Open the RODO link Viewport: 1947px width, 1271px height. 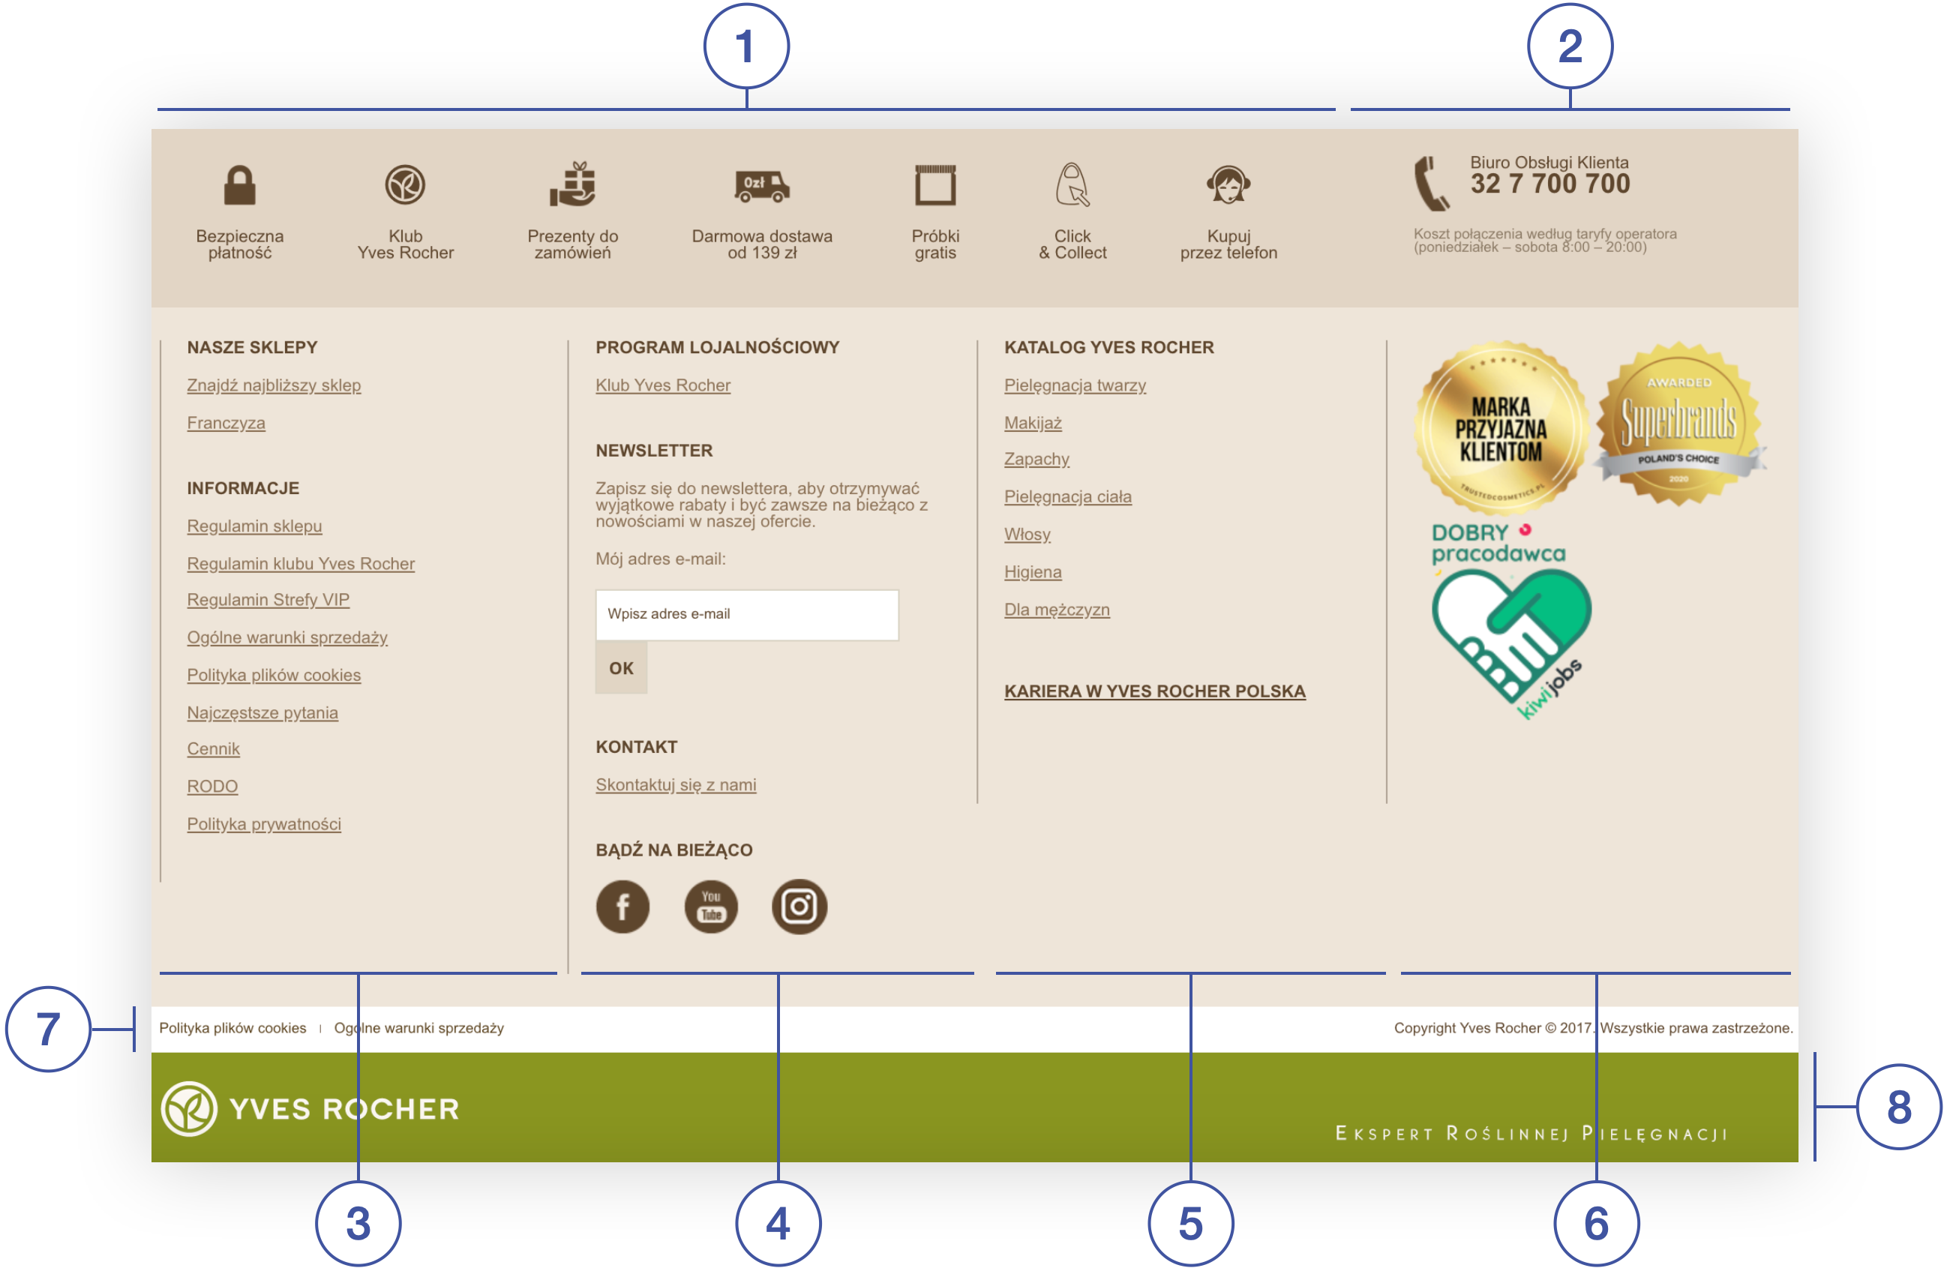pyautogui.click(x=212, y=786)
